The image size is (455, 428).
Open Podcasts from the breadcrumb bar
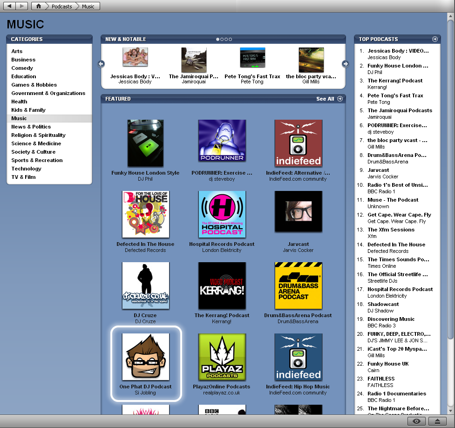tap(61, 6)
